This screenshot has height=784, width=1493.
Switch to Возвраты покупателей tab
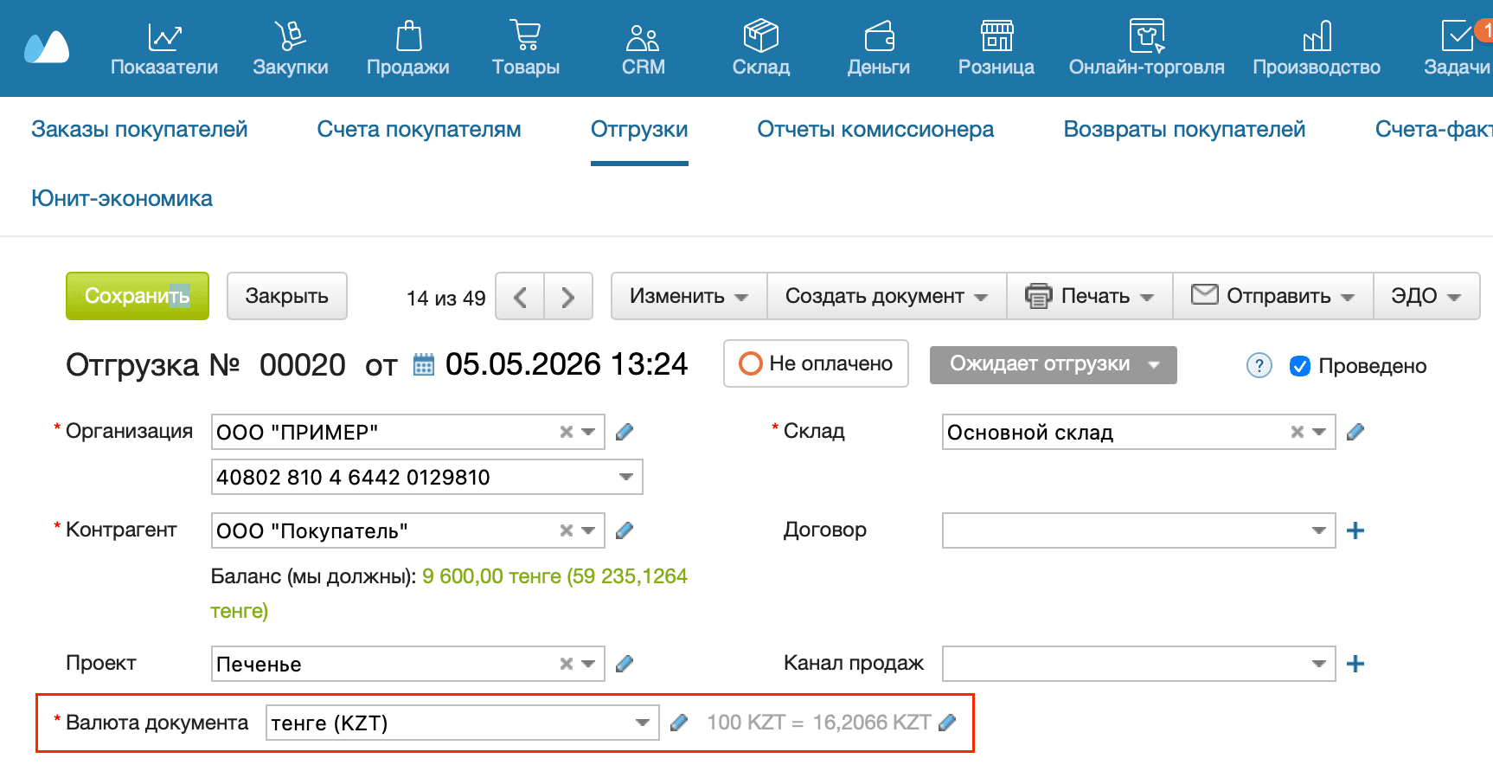click(1184, 130)
